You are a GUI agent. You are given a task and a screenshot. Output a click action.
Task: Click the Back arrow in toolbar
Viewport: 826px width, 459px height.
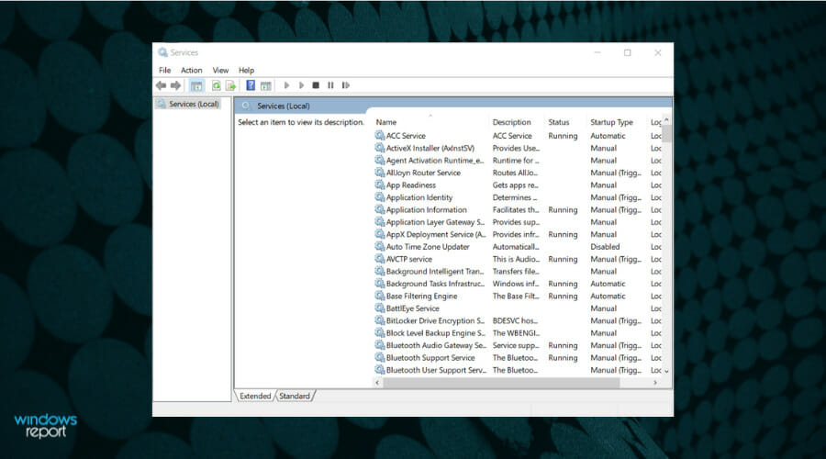[161, 85]
